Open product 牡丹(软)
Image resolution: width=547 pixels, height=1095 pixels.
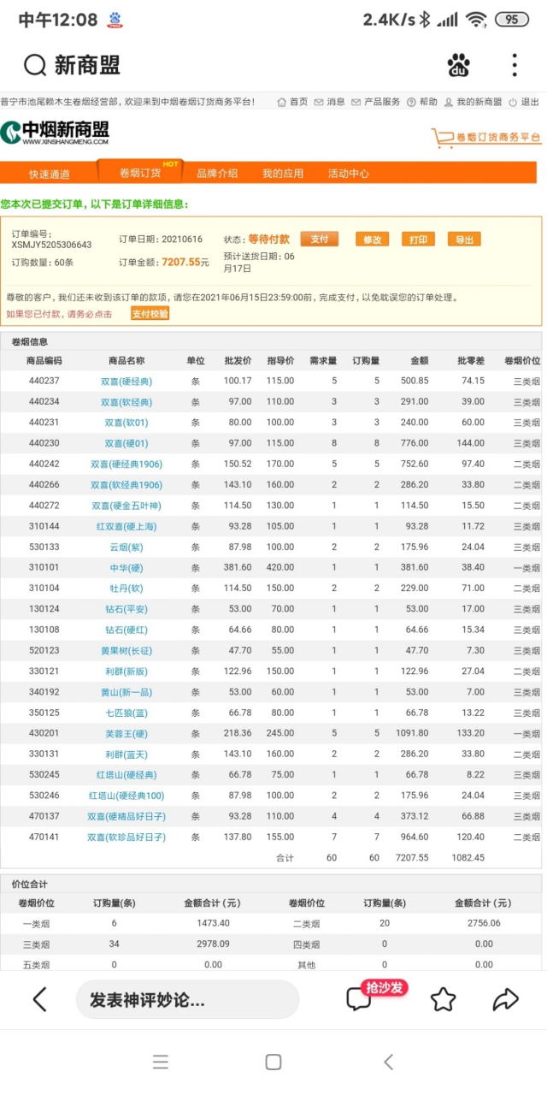[126, 589]
